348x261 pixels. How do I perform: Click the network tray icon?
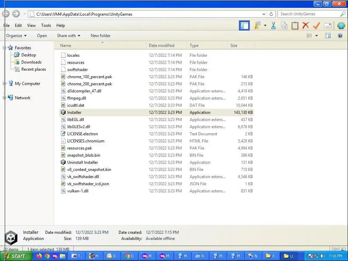[x=317, y=256]
